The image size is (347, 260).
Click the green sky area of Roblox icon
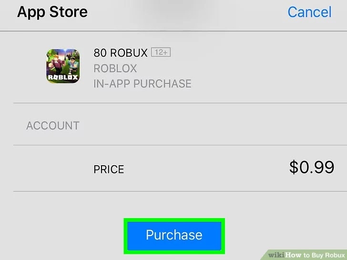click(x=51, y=55)
